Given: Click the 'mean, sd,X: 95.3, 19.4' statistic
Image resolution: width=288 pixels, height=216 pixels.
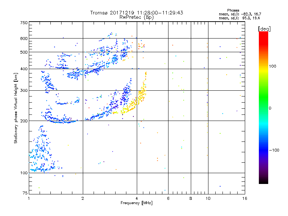Looking at the screenshot, I should point(239,18).
